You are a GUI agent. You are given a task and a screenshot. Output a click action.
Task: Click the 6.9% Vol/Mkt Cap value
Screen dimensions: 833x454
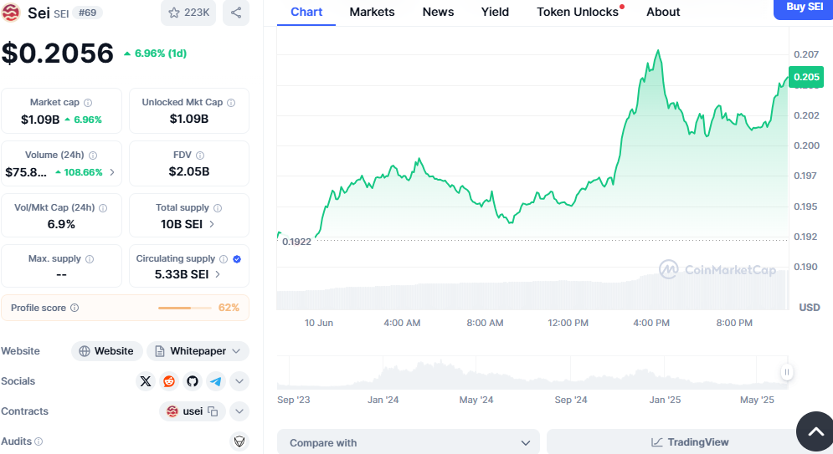click(61, 224)
